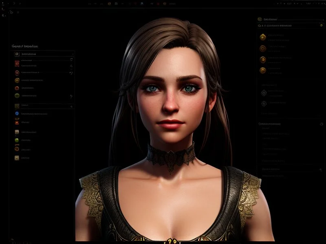Expand the arrow beside upper green circle row

click(x=71, y=96)
